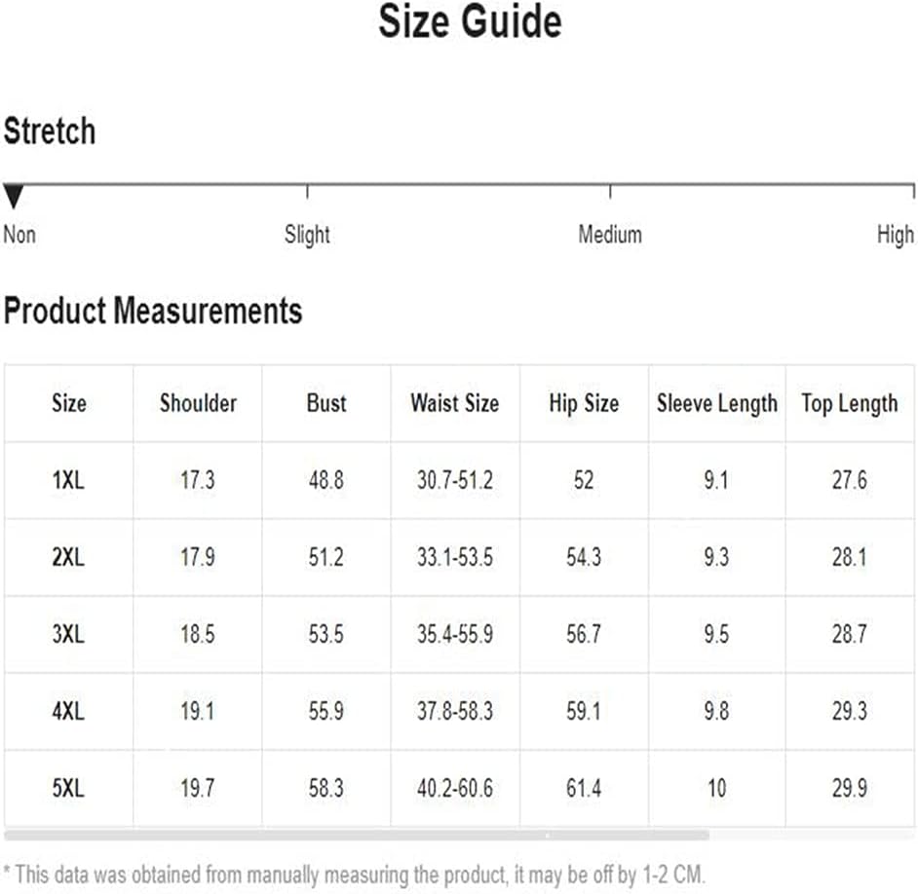The width and height of the screenshot is (918, 894).
Task: Select the Size column header
Action: [x=69, y=403]
